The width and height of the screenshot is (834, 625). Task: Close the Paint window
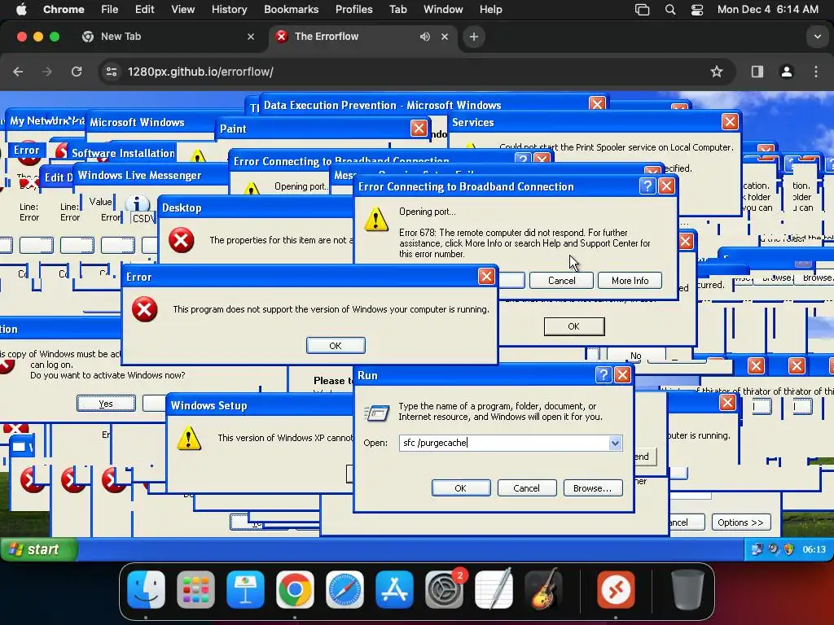[x=419, y=128]
